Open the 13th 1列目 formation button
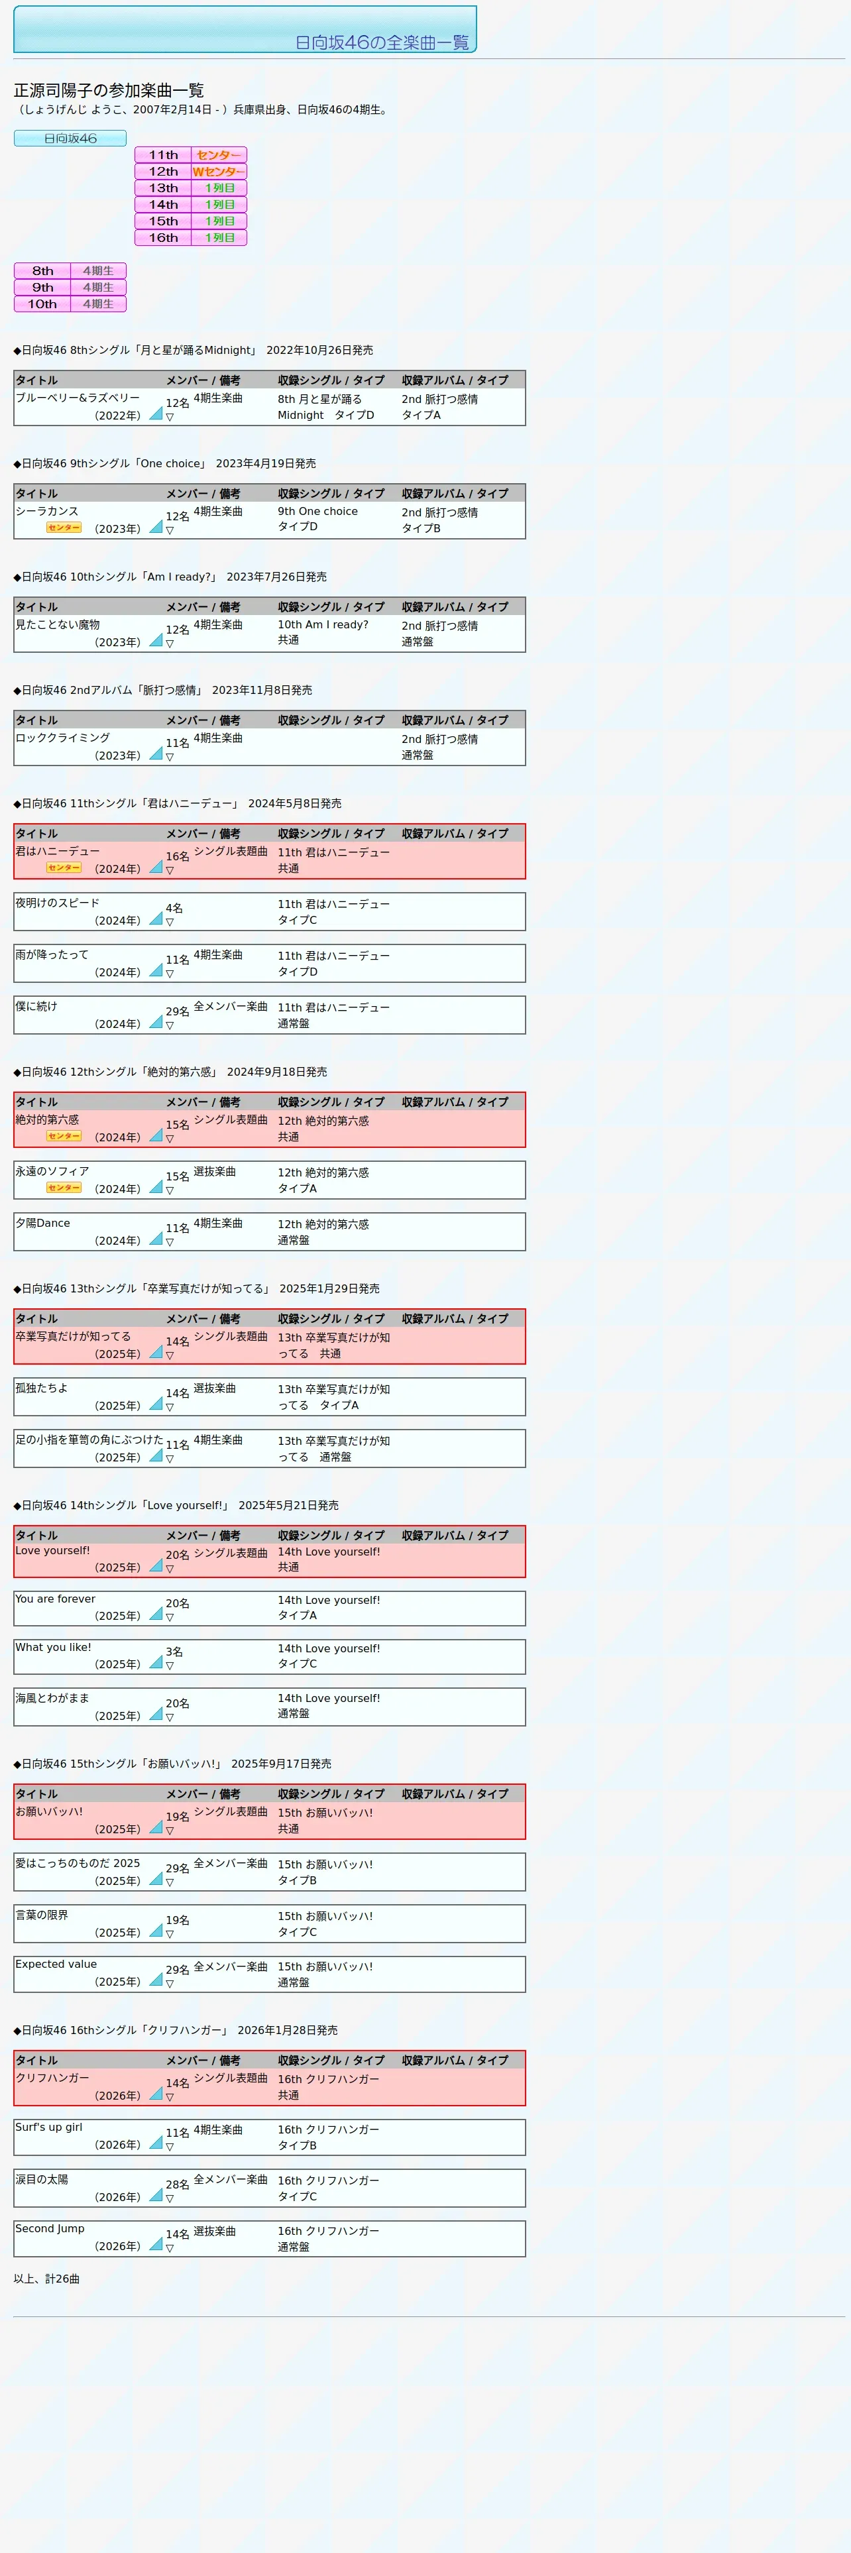 pos(190,188)
